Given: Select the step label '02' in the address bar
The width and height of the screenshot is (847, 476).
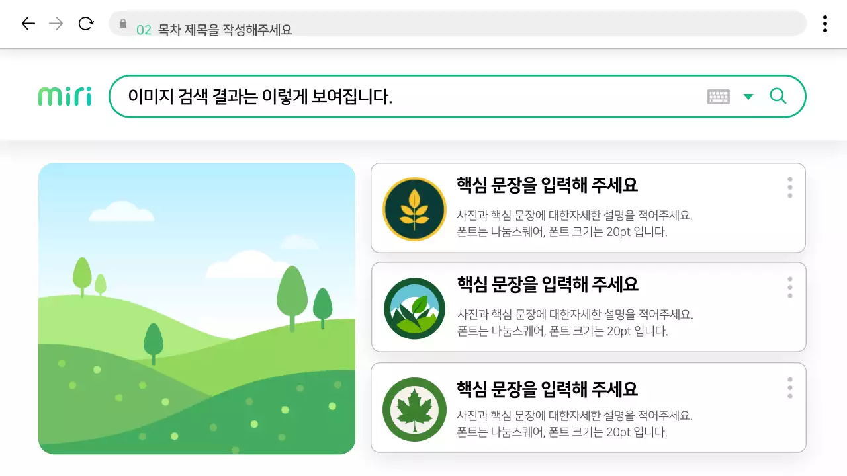Looking at the screenshot, I should (x=143, y=29).
